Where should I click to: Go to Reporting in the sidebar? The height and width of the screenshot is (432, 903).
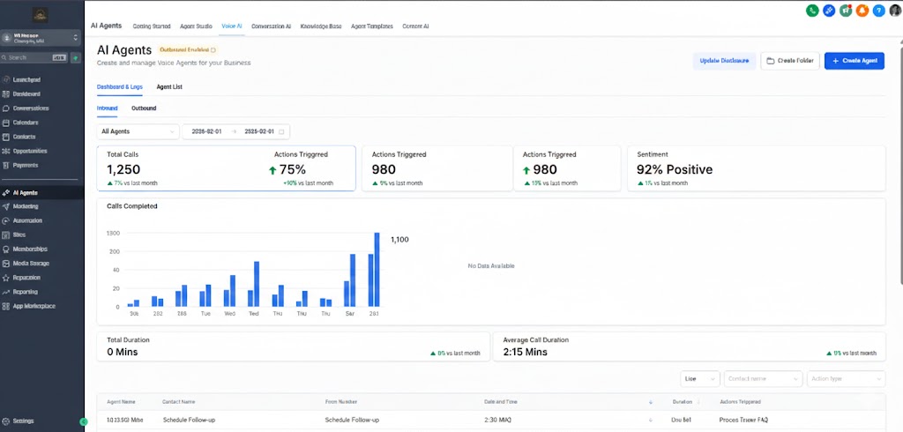(x=26, y=292)
